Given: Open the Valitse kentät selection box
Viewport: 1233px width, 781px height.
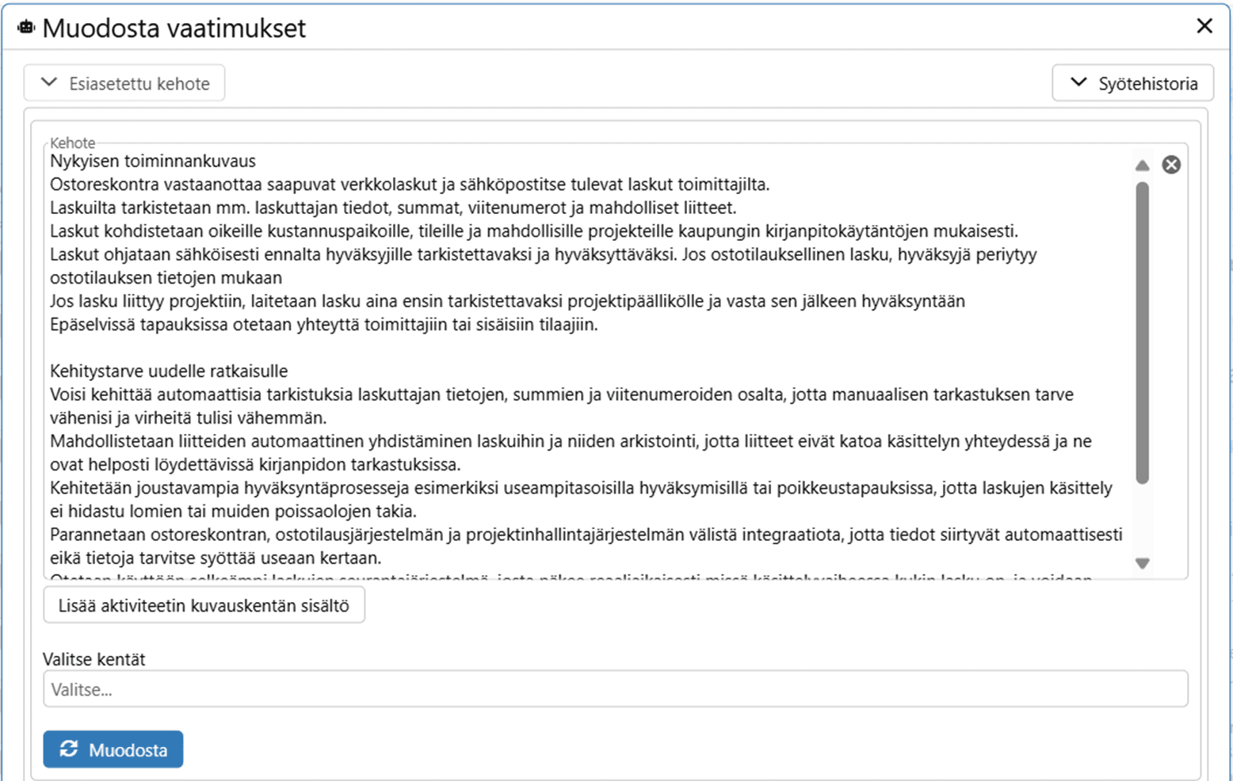Looking at the screenshot, I should point(615,689).
